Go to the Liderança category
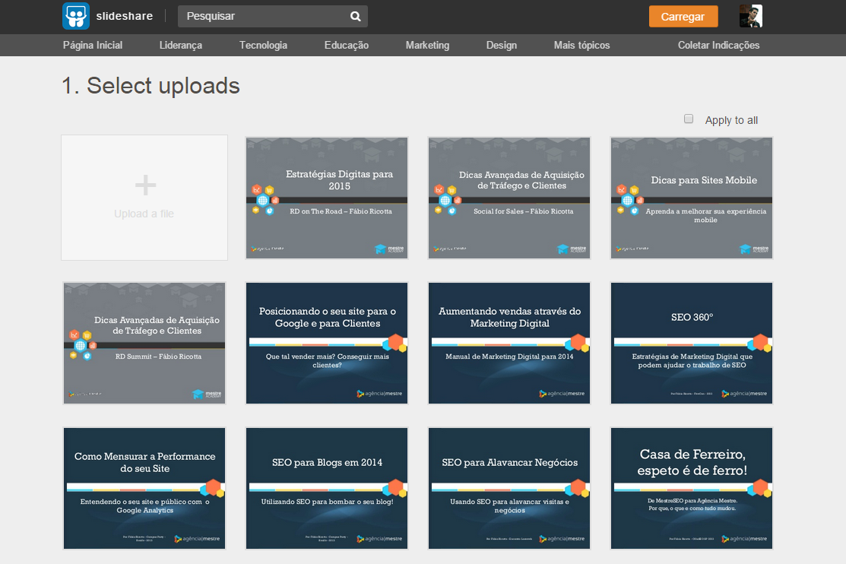The height and width of the screenshot is (564, 846). click(181, 45)
